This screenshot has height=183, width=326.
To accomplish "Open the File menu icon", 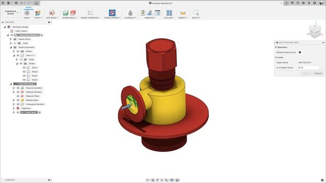I will click(x=8, y=3).
